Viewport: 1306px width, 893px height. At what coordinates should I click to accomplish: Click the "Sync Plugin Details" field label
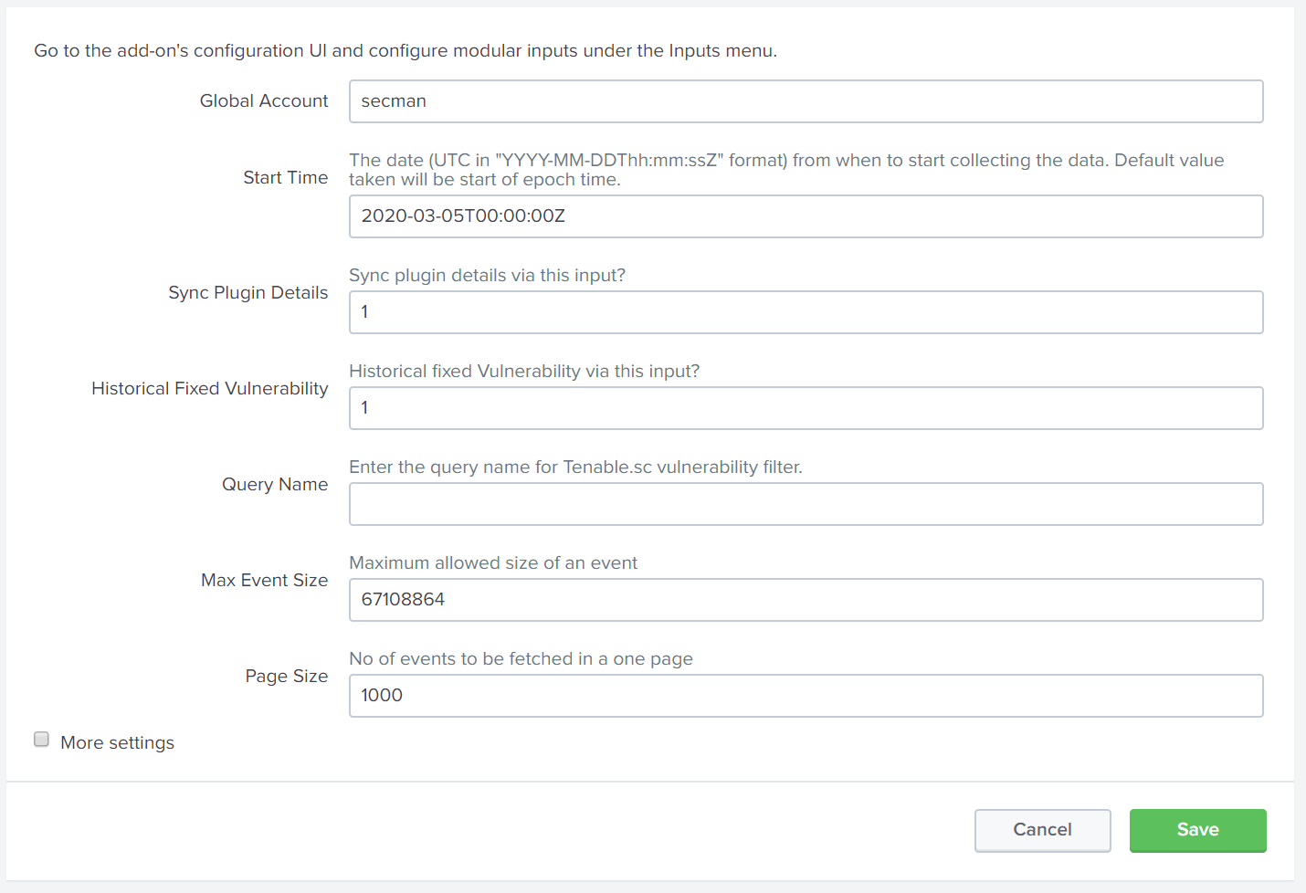point(248,293)
